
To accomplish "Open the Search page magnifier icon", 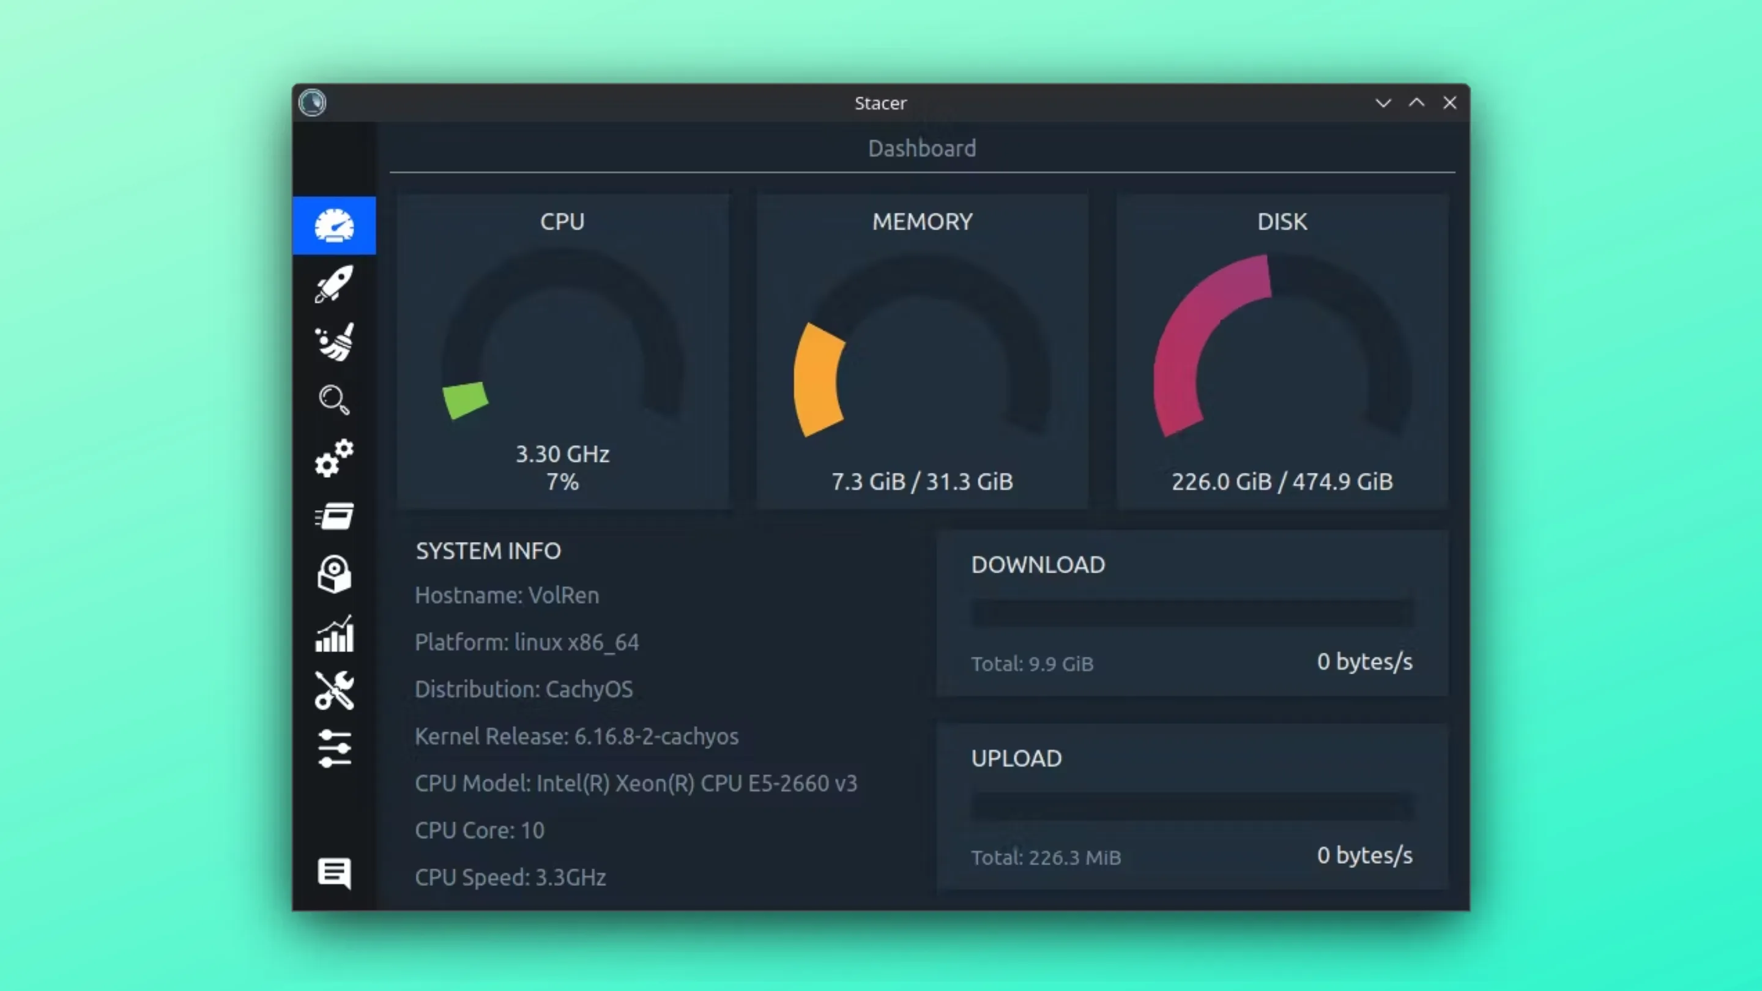I will [334, 399].
